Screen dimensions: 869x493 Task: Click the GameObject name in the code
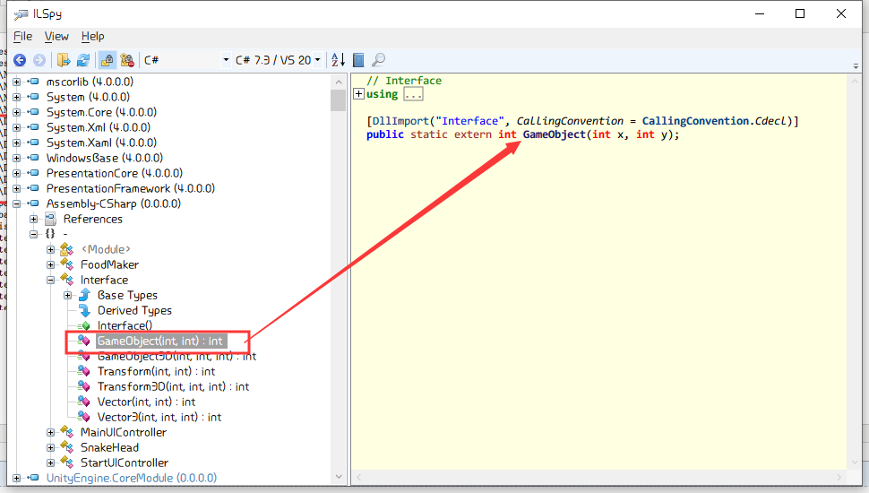point(555,134)
